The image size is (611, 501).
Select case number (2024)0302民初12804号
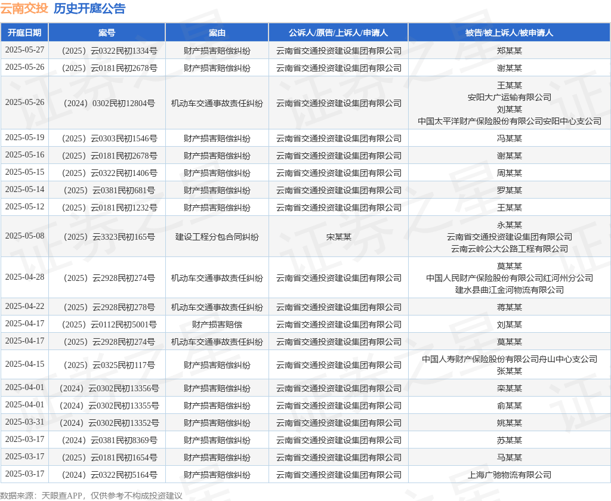click(110, 103)
